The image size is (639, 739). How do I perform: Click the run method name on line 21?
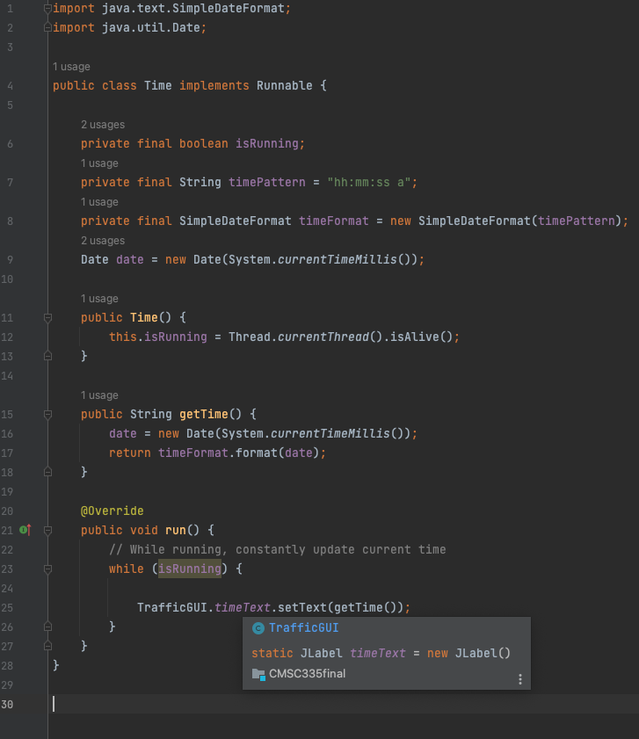click(176, 530)
